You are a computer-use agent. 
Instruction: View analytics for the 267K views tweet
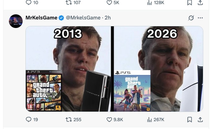[149, 119]
